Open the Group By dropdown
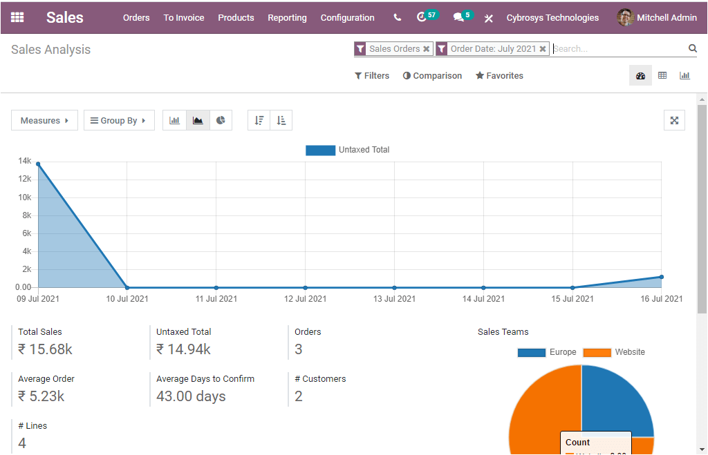Viewport: 708px width, 455px height. tap(119, 120)
